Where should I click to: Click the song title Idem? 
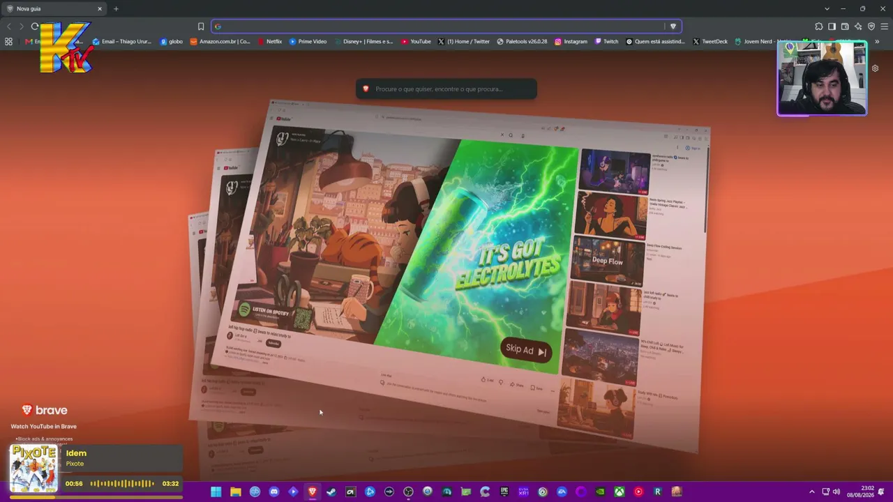pyautogui.click(x=76, y=453)
